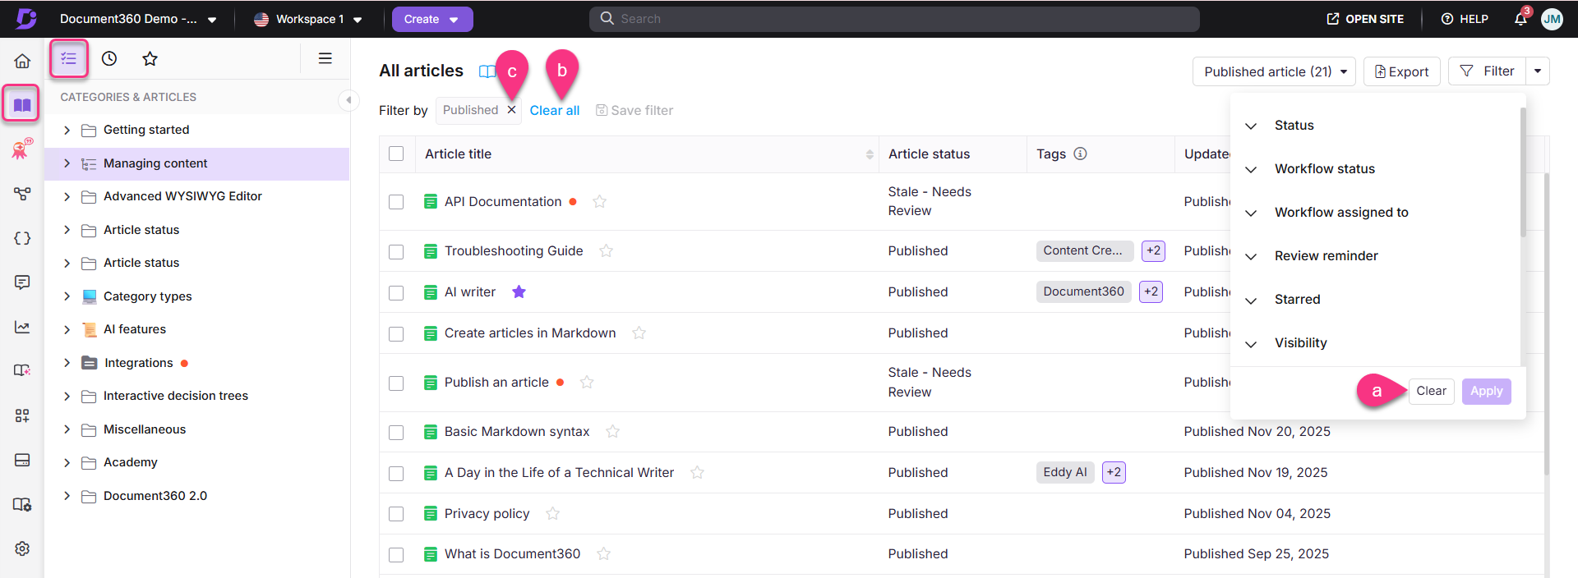The width and height of the screenshot is (1578, 578).
Task: Expand the Managing content category
Action: [x=67, y=163]
